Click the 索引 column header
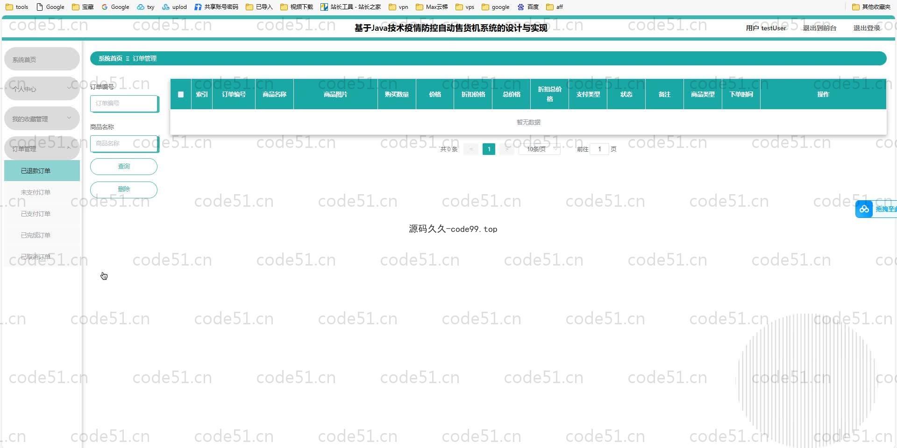The height and width of the screenshot is (448, 897). click(202, 94)
